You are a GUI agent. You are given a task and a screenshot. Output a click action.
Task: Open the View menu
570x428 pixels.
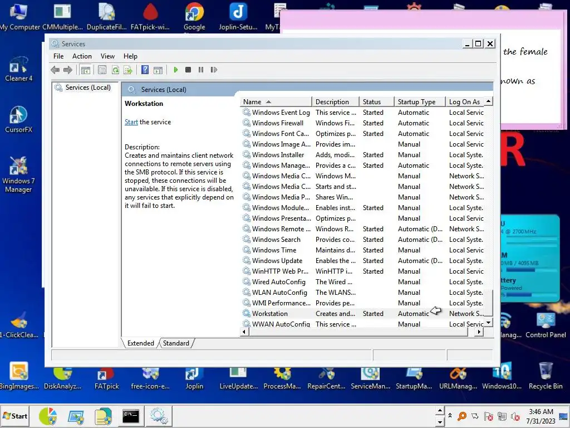[x=107, y=56]
